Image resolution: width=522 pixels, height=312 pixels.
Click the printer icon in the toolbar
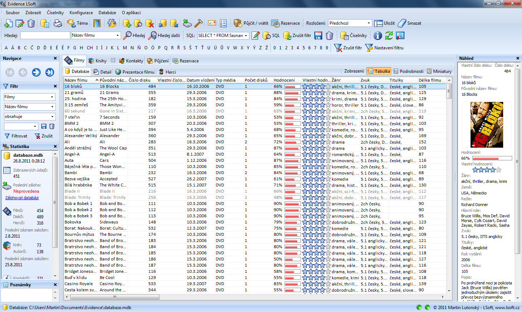point(58,24)
